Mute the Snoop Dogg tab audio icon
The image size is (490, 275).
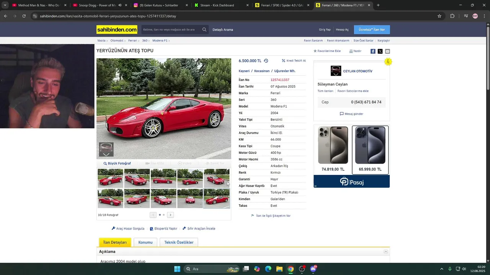click(x=120, y=5)
